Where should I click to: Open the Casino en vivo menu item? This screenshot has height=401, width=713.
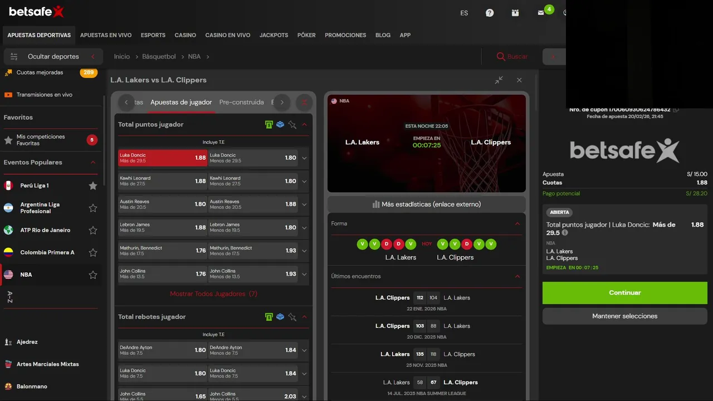(x=228, y=35)
